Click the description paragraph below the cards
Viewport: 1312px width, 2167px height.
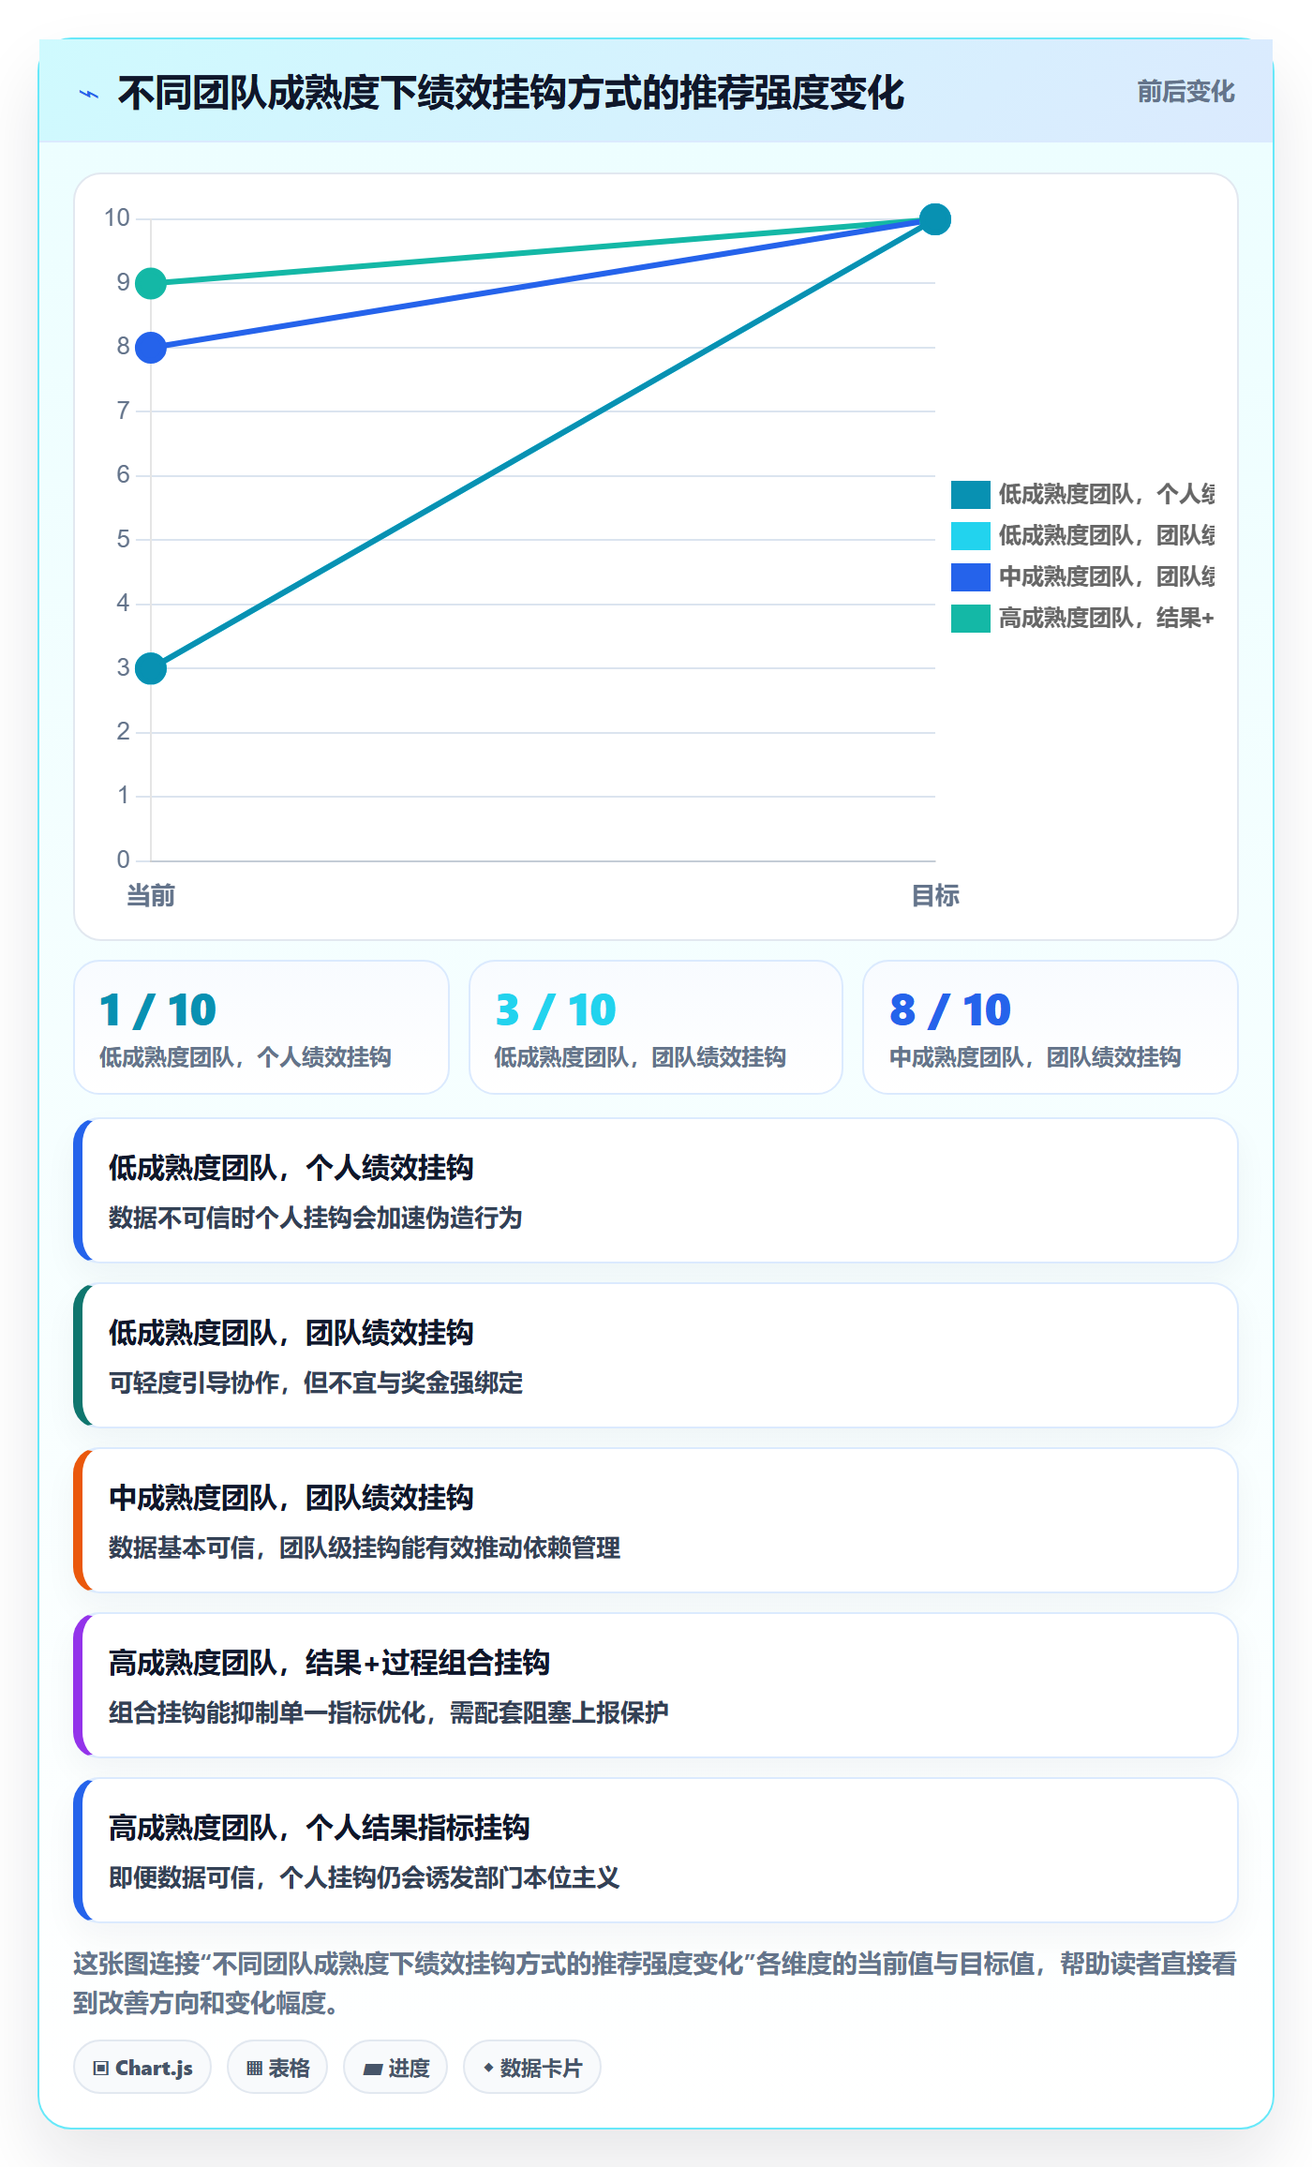(x=656, y=1983)
